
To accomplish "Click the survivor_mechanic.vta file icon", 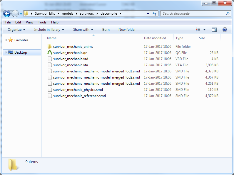I will (50, 65).
